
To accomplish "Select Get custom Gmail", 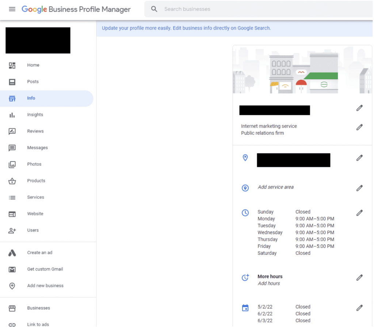I will (45, 269).
